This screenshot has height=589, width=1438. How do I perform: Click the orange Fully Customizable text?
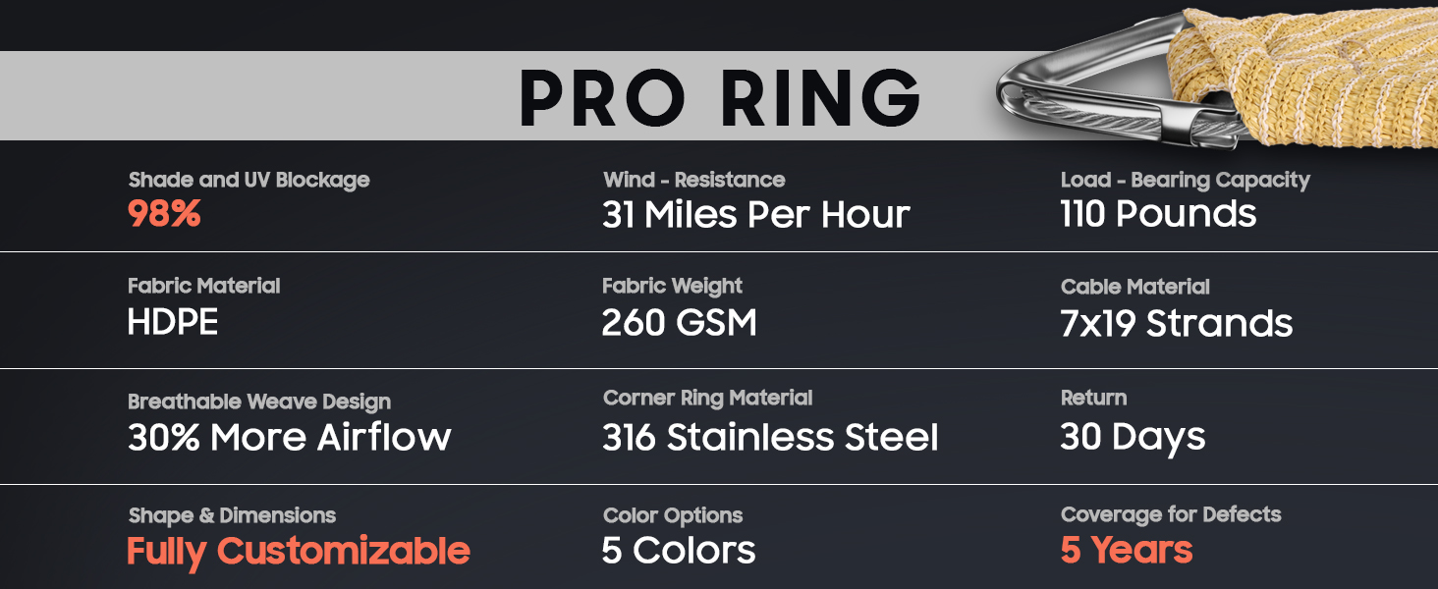pos(299,551)
